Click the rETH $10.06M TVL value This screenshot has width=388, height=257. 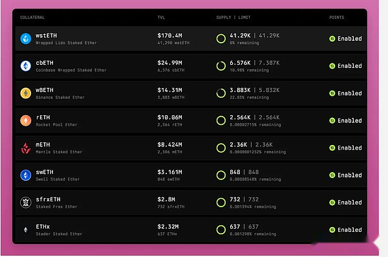point(169,117)
